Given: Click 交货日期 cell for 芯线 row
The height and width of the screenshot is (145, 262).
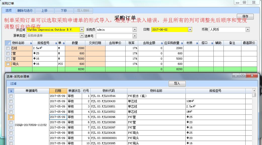Looking at the screenshot, I should tap(95, 48).
